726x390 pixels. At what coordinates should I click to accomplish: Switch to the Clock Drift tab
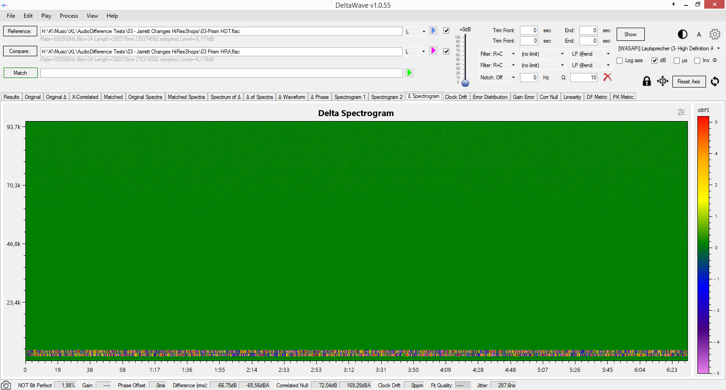click(x=456, y=97)
